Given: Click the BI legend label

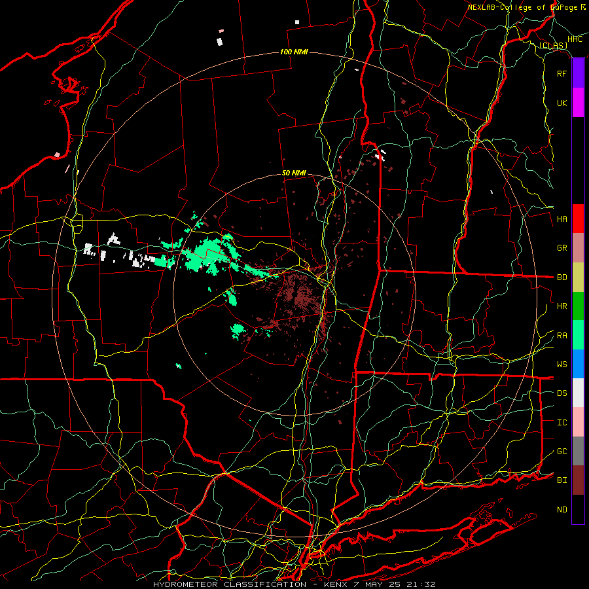Looking at the screenshot, I should pos(562,480).
